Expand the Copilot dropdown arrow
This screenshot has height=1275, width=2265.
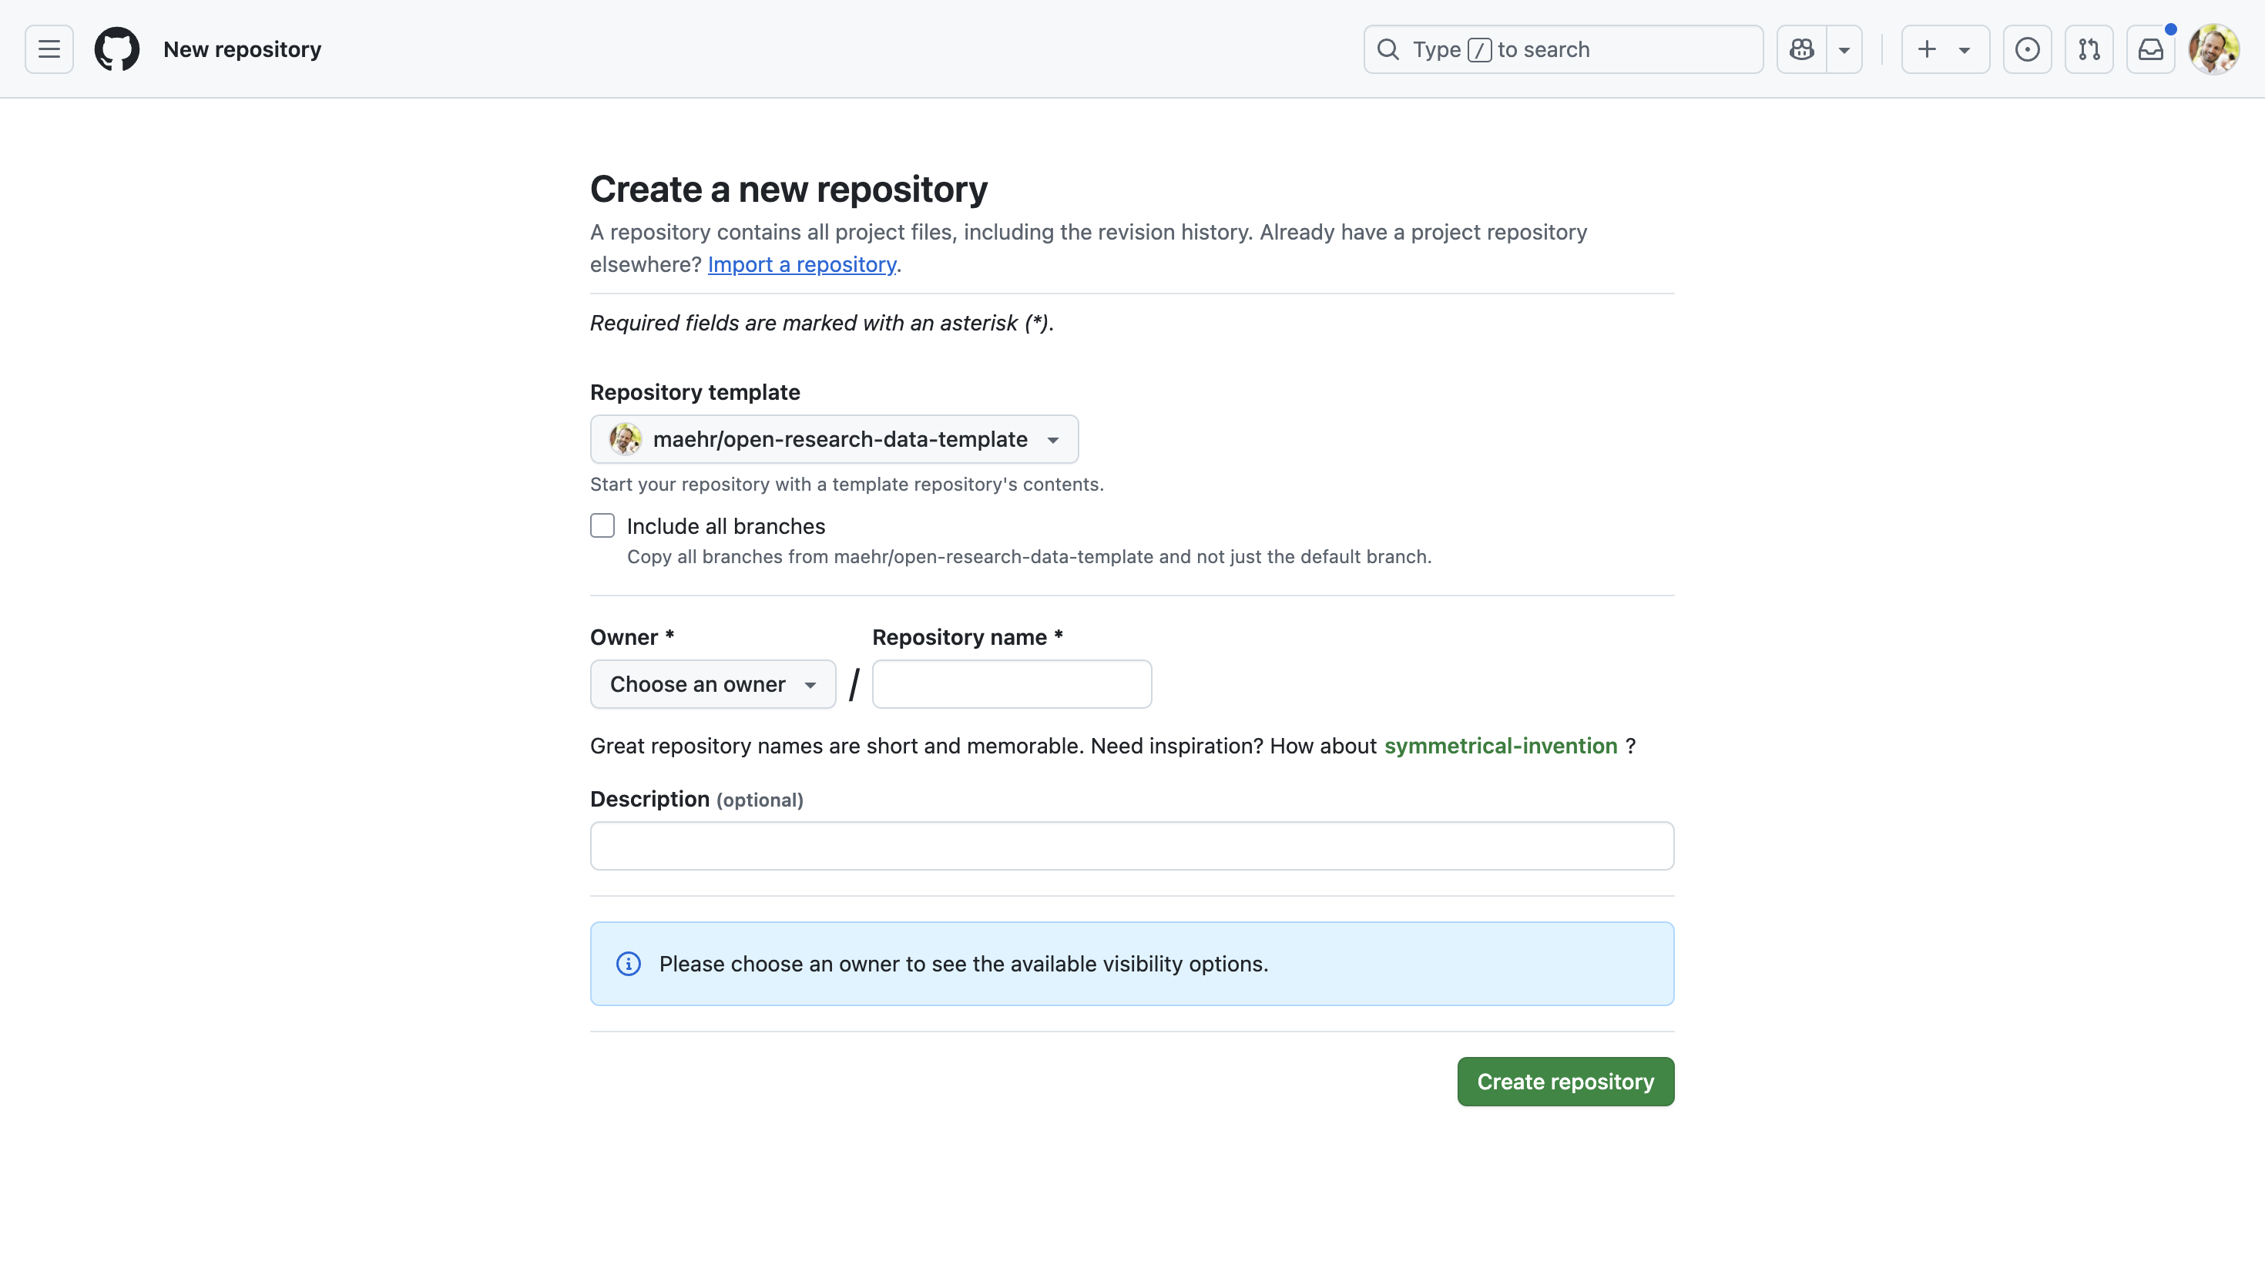(1844, 49)
